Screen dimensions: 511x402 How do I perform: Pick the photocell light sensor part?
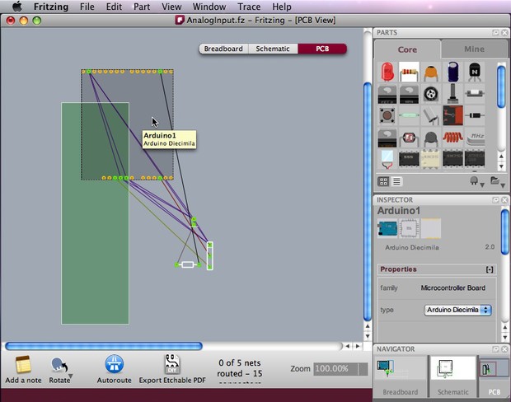click(409, 138)
